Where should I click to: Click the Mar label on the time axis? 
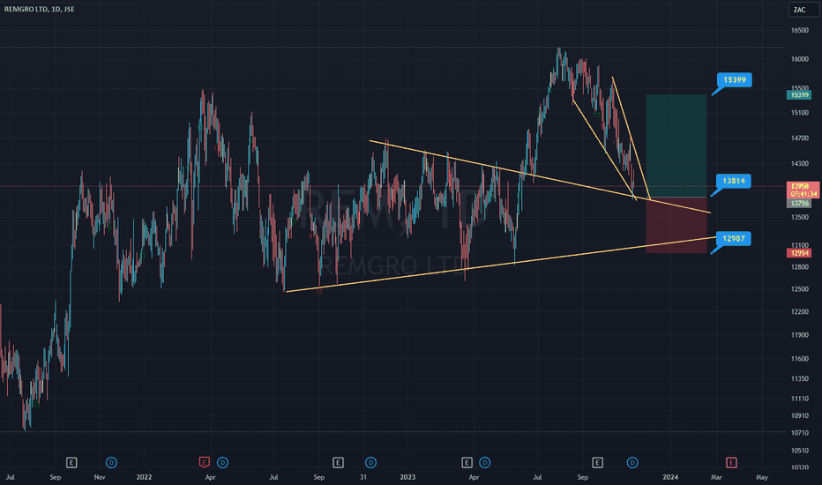pyautogui.click(x=716, y=477)
